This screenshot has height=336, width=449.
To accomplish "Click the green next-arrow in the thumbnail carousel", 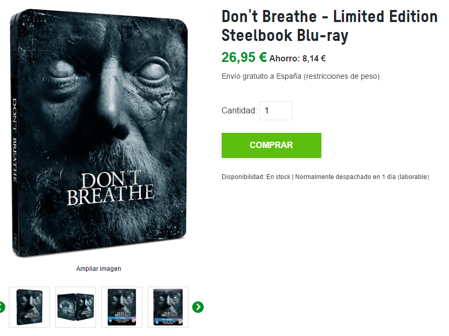I will [x=198, y=307].
